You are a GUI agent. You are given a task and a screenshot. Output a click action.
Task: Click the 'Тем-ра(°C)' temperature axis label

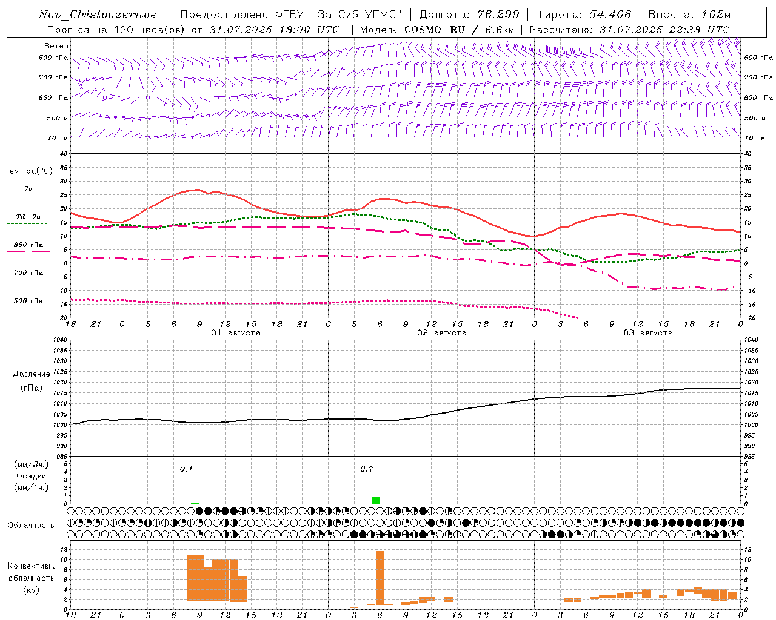click(x=28, y=171)
